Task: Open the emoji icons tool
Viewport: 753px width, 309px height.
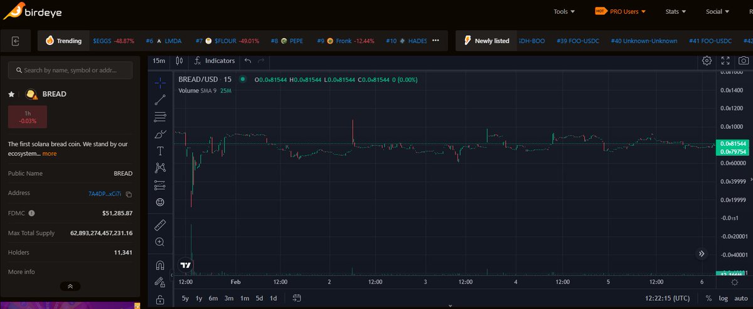Action: click(160, 202)
